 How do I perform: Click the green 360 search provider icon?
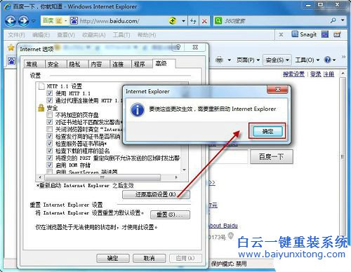(x=218, y=21)
